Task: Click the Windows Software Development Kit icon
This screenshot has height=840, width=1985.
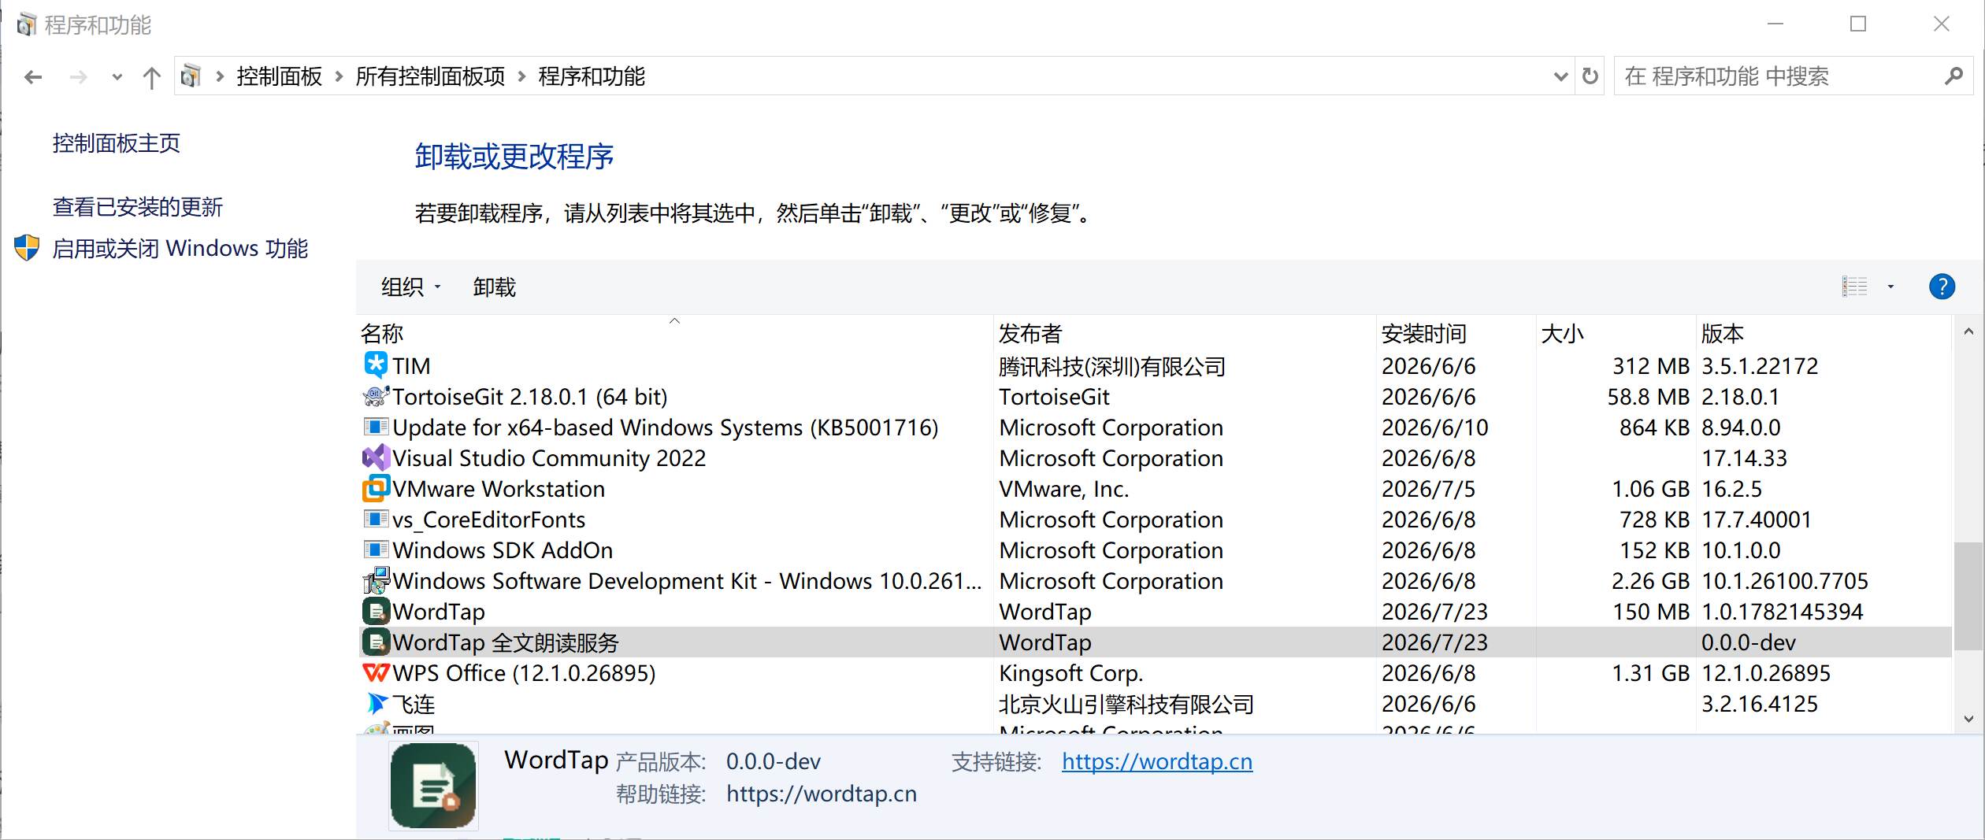Action: pos(376,580)
